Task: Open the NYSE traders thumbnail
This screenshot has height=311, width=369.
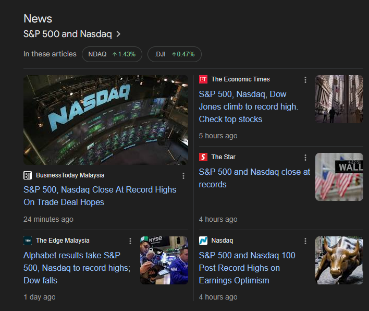Action: point(164,260)
